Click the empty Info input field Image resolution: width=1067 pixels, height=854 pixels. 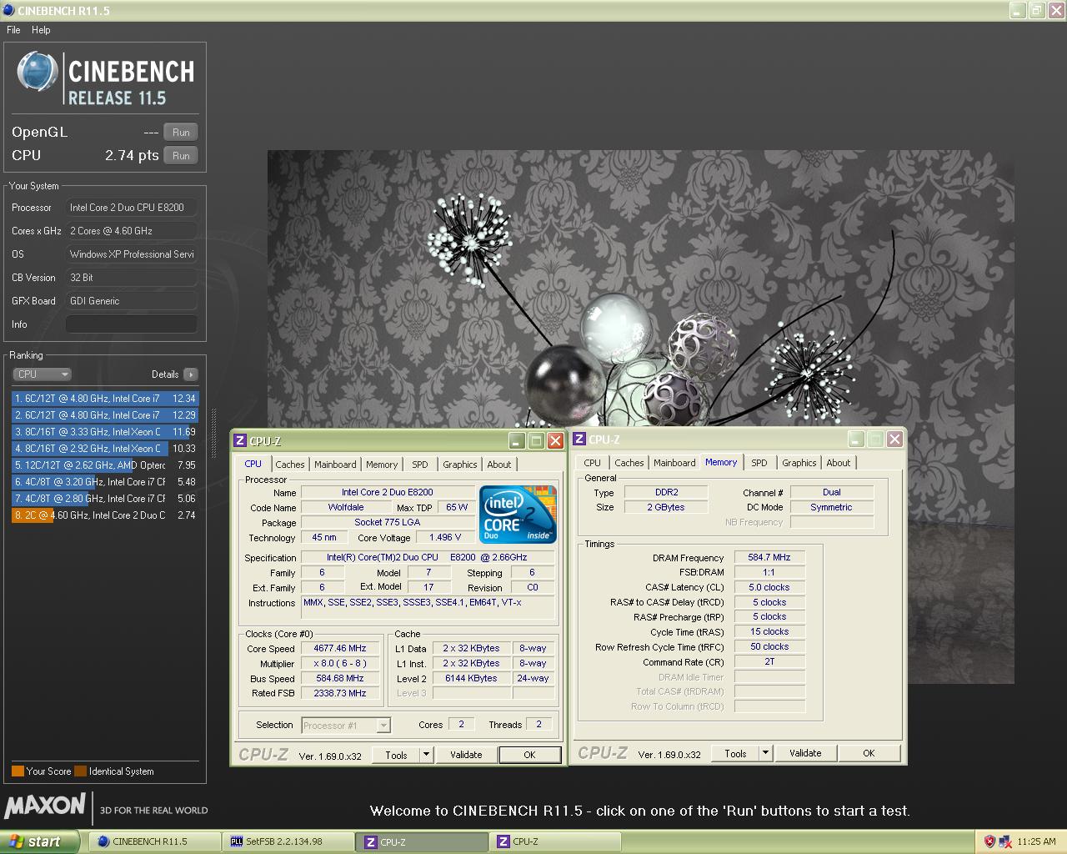click(x=132, y=324)
